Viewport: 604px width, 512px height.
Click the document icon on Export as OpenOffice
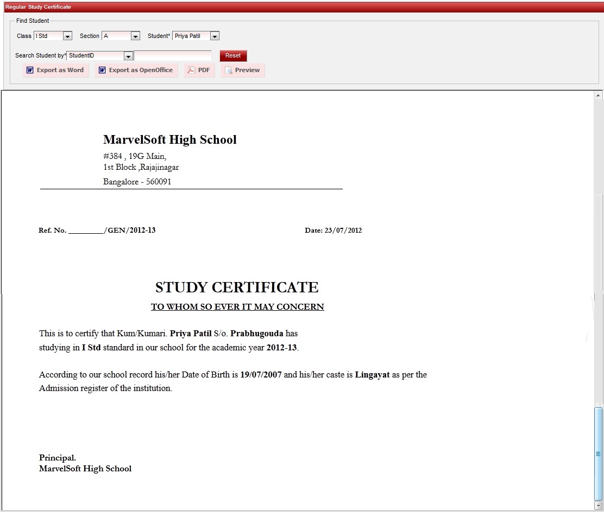(102, 70)
